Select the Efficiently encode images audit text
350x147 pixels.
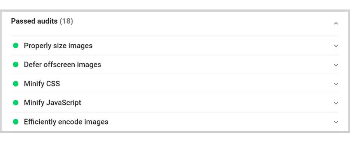(x=66, y=122)
